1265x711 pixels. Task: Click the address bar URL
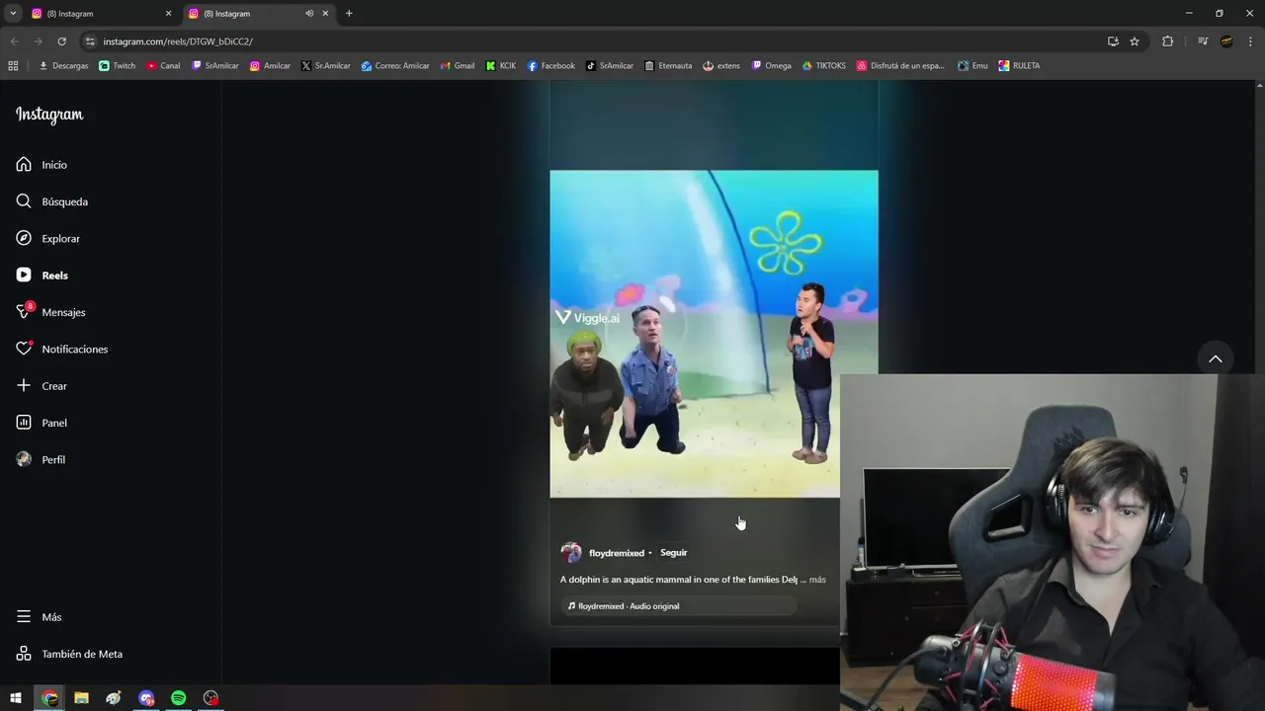point(178,41)
